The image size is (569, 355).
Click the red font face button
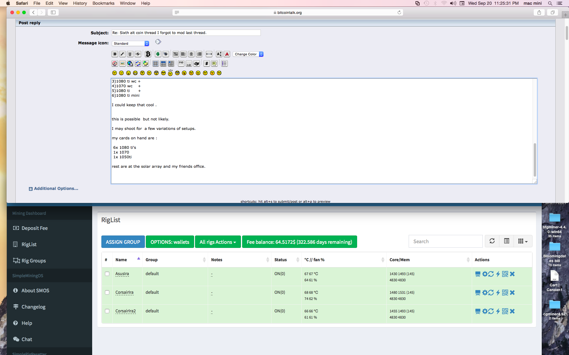[227, 54]
